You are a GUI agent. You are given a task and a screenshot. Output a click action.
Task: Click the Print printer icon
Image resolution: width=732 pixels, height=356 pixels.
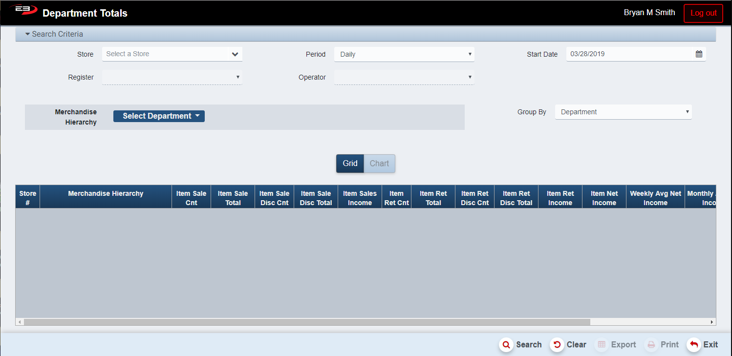(651, 345)
